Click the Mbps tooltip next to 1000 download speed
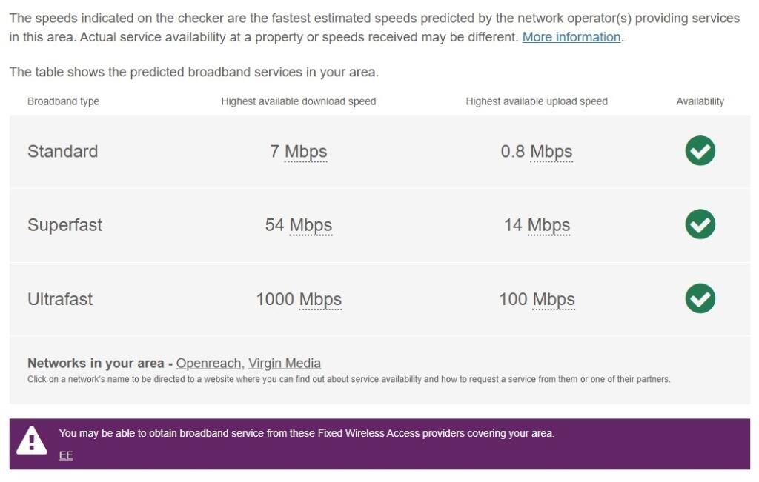Viewport: 759px width, 482px height. click(321, 299)
